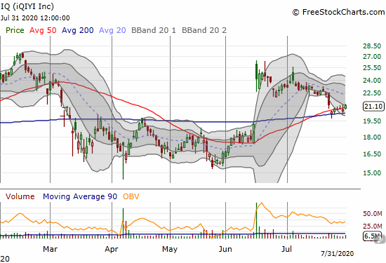Click the tall green volume spike in mid-June
Viewport: 386px width, 263px height.
tap(256, 221)
